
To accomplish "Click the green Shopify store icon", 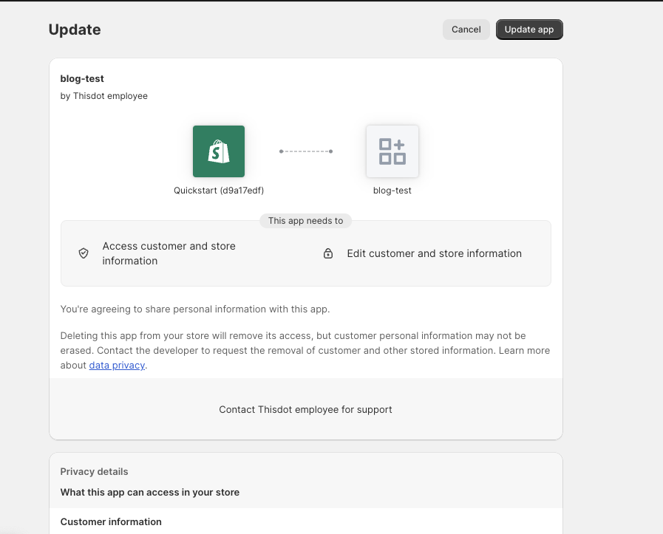I will (218, 151).
